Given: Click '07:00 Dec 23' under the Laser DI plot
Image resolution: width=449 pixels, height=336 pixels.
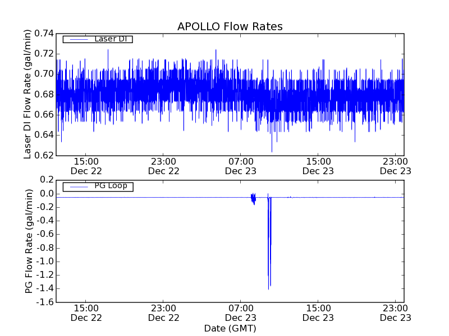Looking at the screenshot, I should 241,166.
